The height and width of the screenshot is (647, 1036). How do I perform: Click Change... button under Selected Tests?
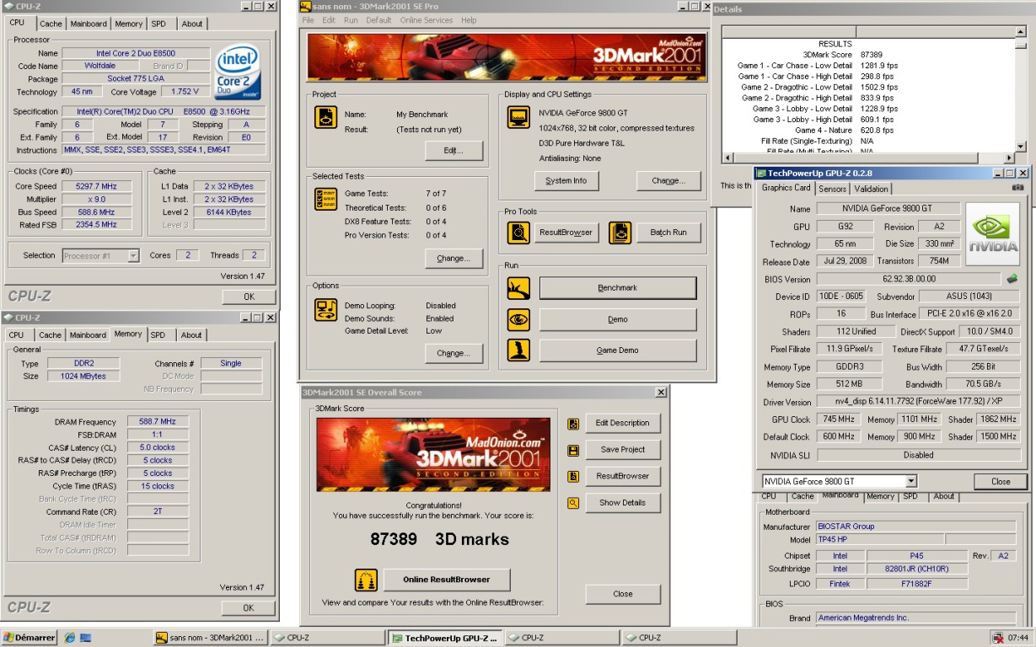454,259
